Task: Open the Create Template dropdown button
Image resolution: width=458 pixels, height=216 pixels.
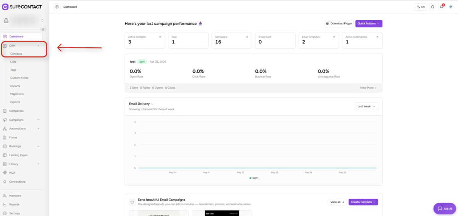Action: click(x=363, y=202)
